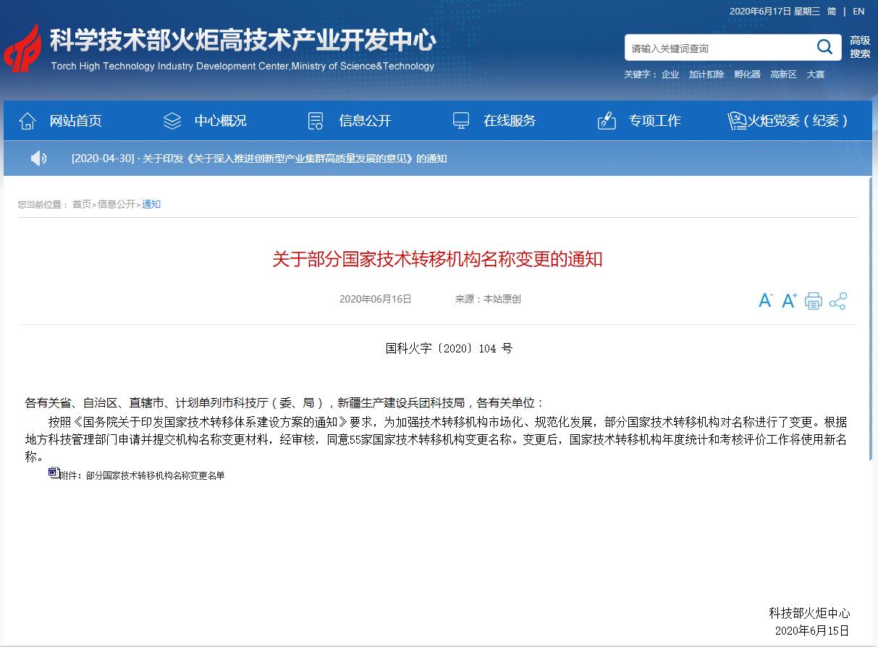Viewport: 878px width, 647px height.
Task: Click keyword 企业
Action: (670, 75)
